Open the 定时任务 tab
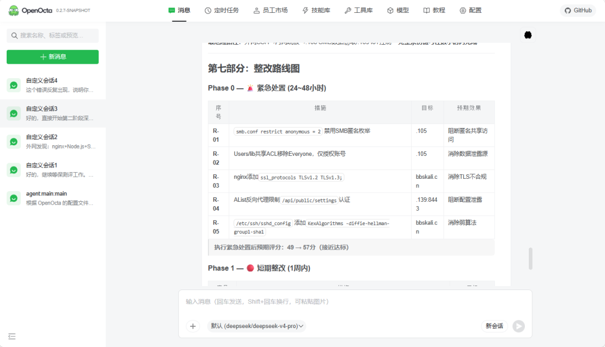 [222, 11]
